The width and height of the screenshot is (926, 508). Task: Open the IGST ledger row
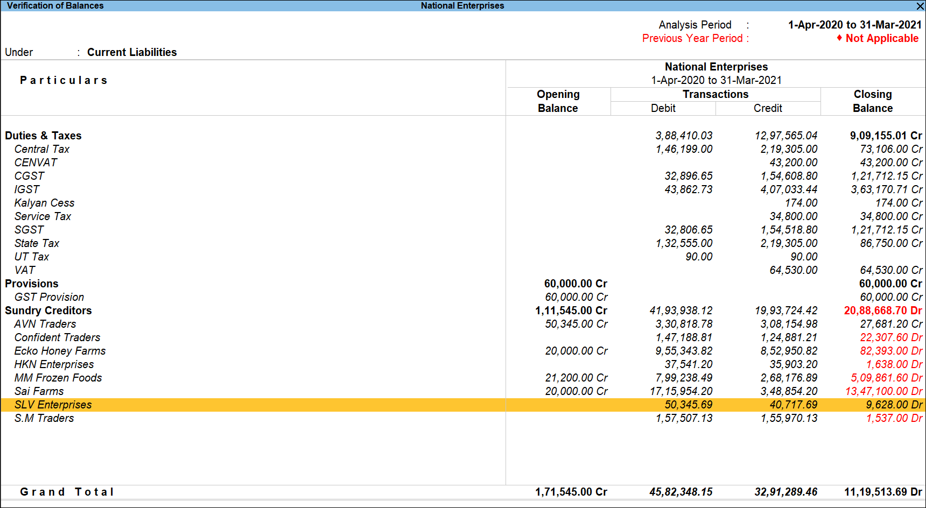tap(26, 189)
